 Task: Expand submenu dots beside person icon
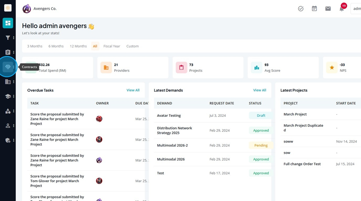tap(14, 126)
